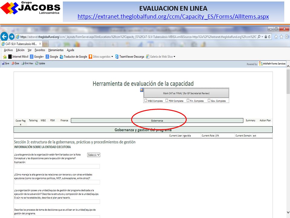Viewport: 290px width, 218px height.
Task: Open the Google favorite shortcut
Action: 52,57
